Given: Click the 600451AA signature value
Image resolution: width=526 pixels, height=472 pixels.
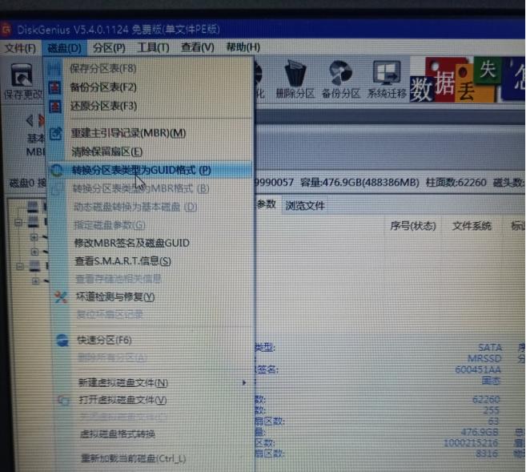Looking at the screenshot, I should coord(478,369).
